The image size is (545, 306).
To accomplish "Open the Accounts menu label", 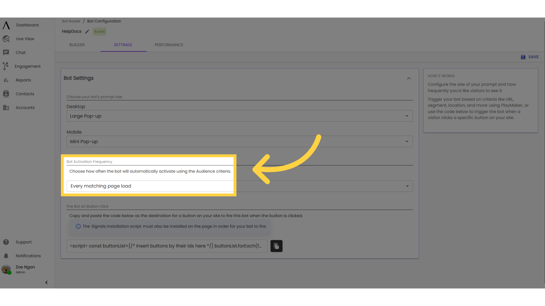I will pyautogui.click(x=25, y=108).
